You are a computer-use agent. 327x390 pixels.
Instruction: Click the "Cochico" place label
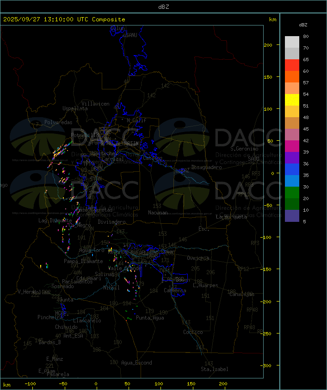click(x=193, y=332)
